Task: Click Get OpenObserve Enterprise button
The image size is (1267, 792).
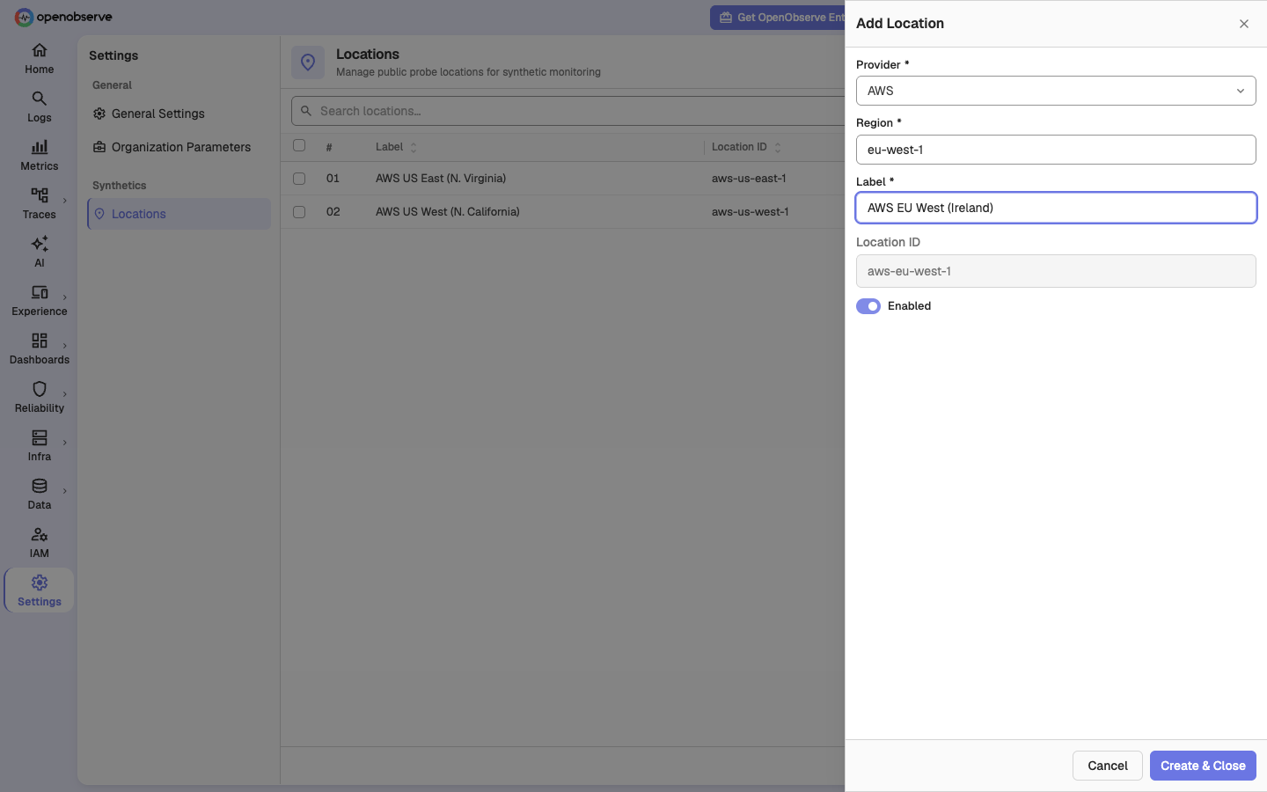Action: pos(778,18)
